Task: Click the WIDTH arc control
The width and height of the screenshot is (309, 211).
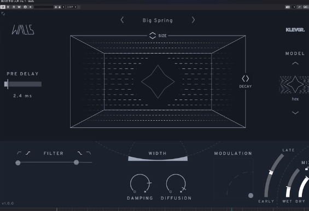Action: pos(158,159)
